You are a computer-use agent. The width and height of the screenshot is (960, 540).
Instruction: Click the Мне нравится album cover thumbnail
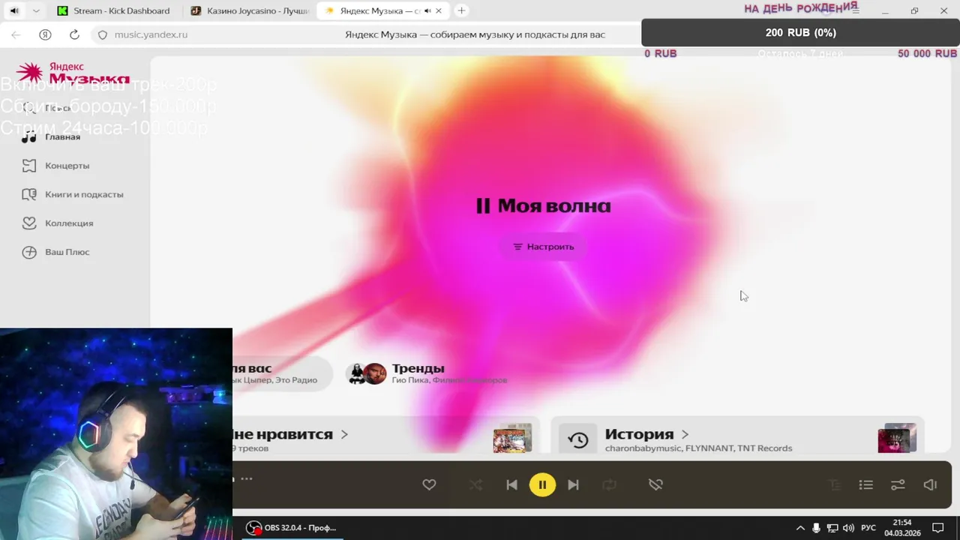tap(512, 439)
